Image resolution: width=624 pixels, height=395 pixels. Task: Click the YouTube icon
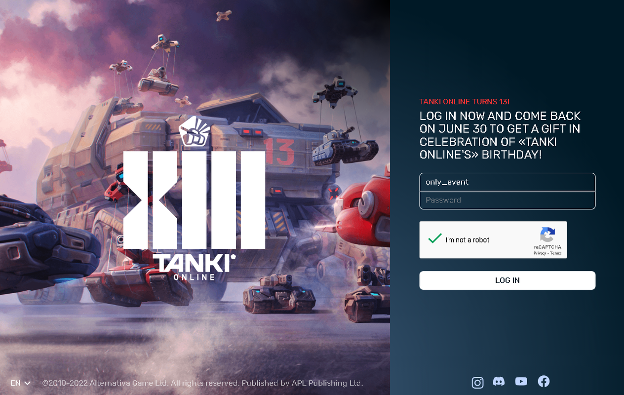pos(521,381)
